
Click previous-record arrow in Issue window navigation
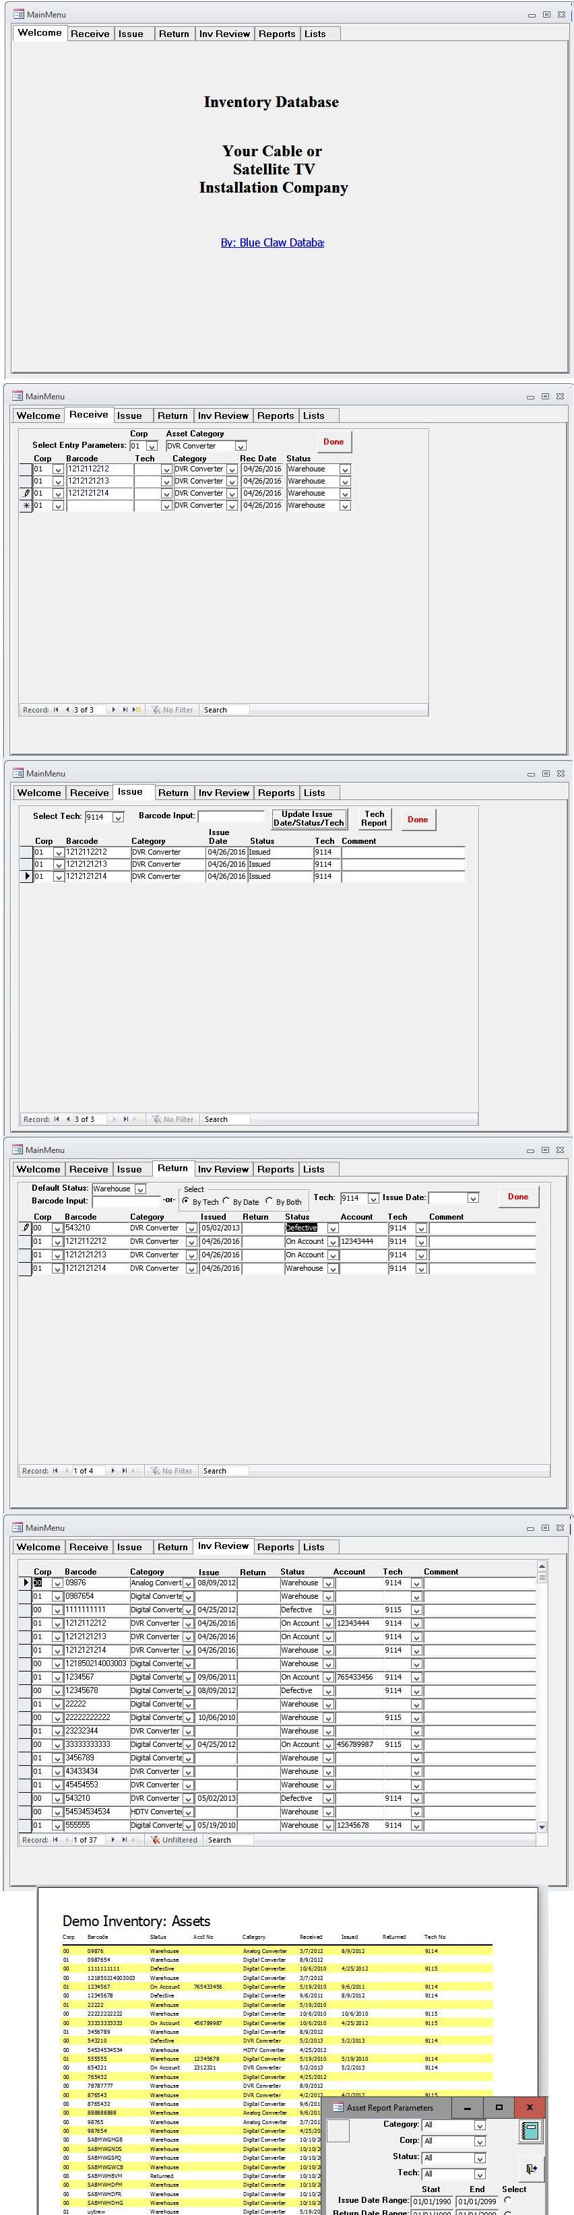(68, 1119)
